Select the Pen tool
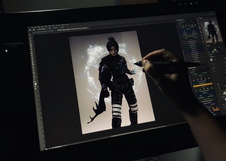Image resolution: width=226 pixels, height=161 pixels. click(33, 66)
